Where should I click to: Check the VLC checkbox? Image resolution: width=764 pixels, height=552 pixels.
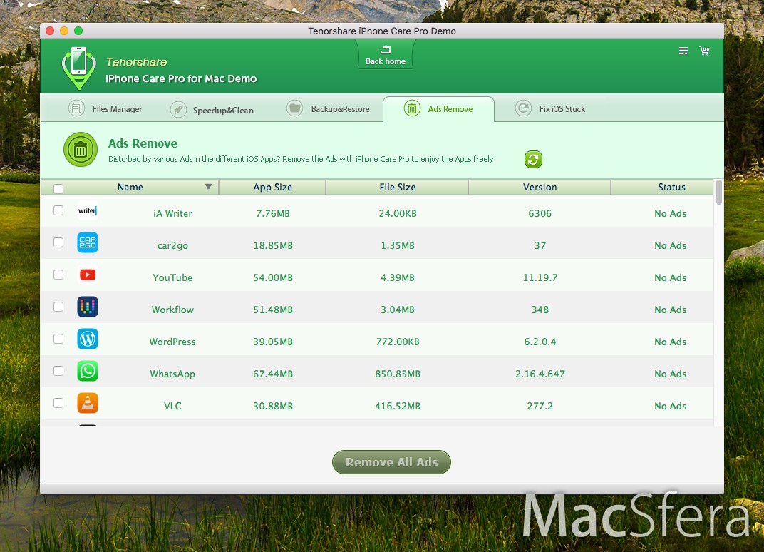58,403
